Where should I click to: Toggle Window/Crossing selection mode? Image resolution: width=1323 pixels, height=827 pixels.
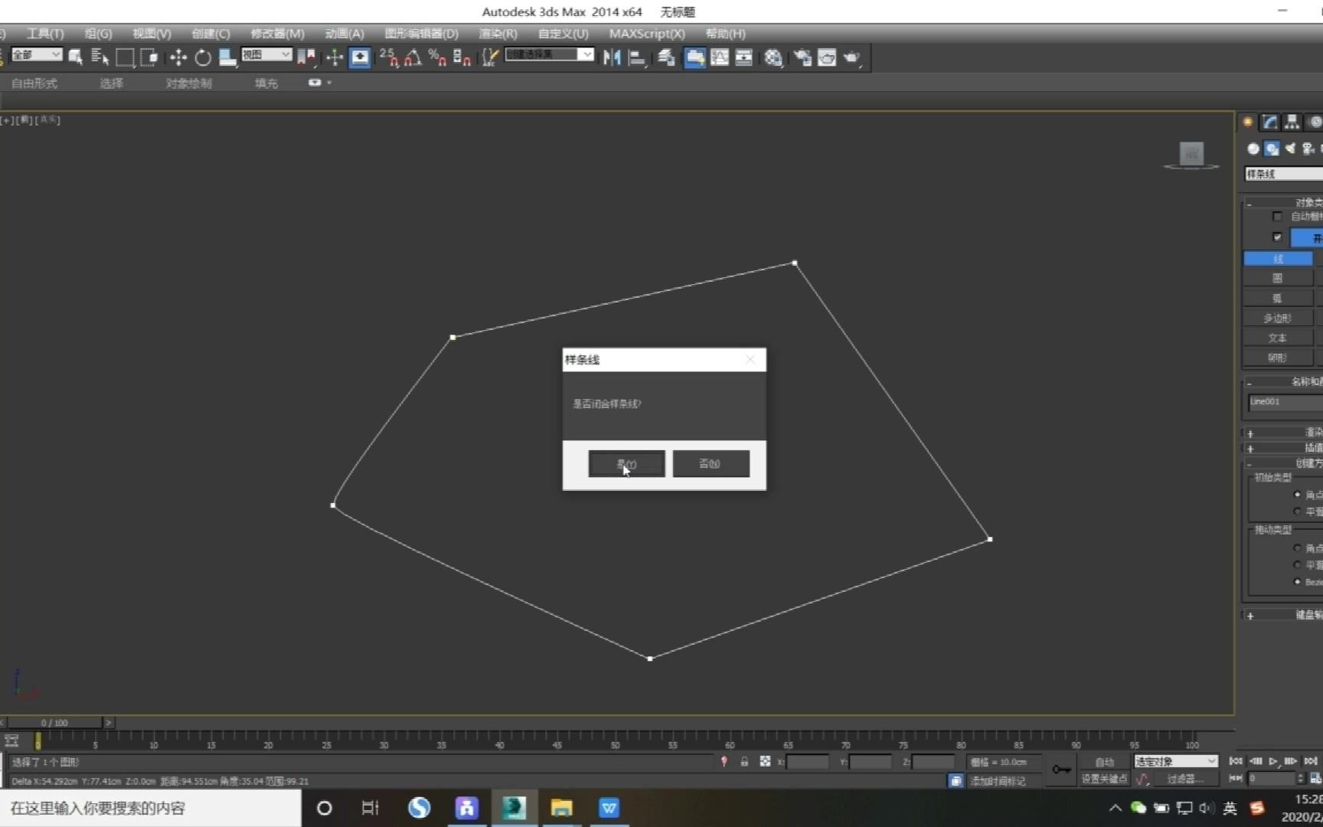pos(149,57)
